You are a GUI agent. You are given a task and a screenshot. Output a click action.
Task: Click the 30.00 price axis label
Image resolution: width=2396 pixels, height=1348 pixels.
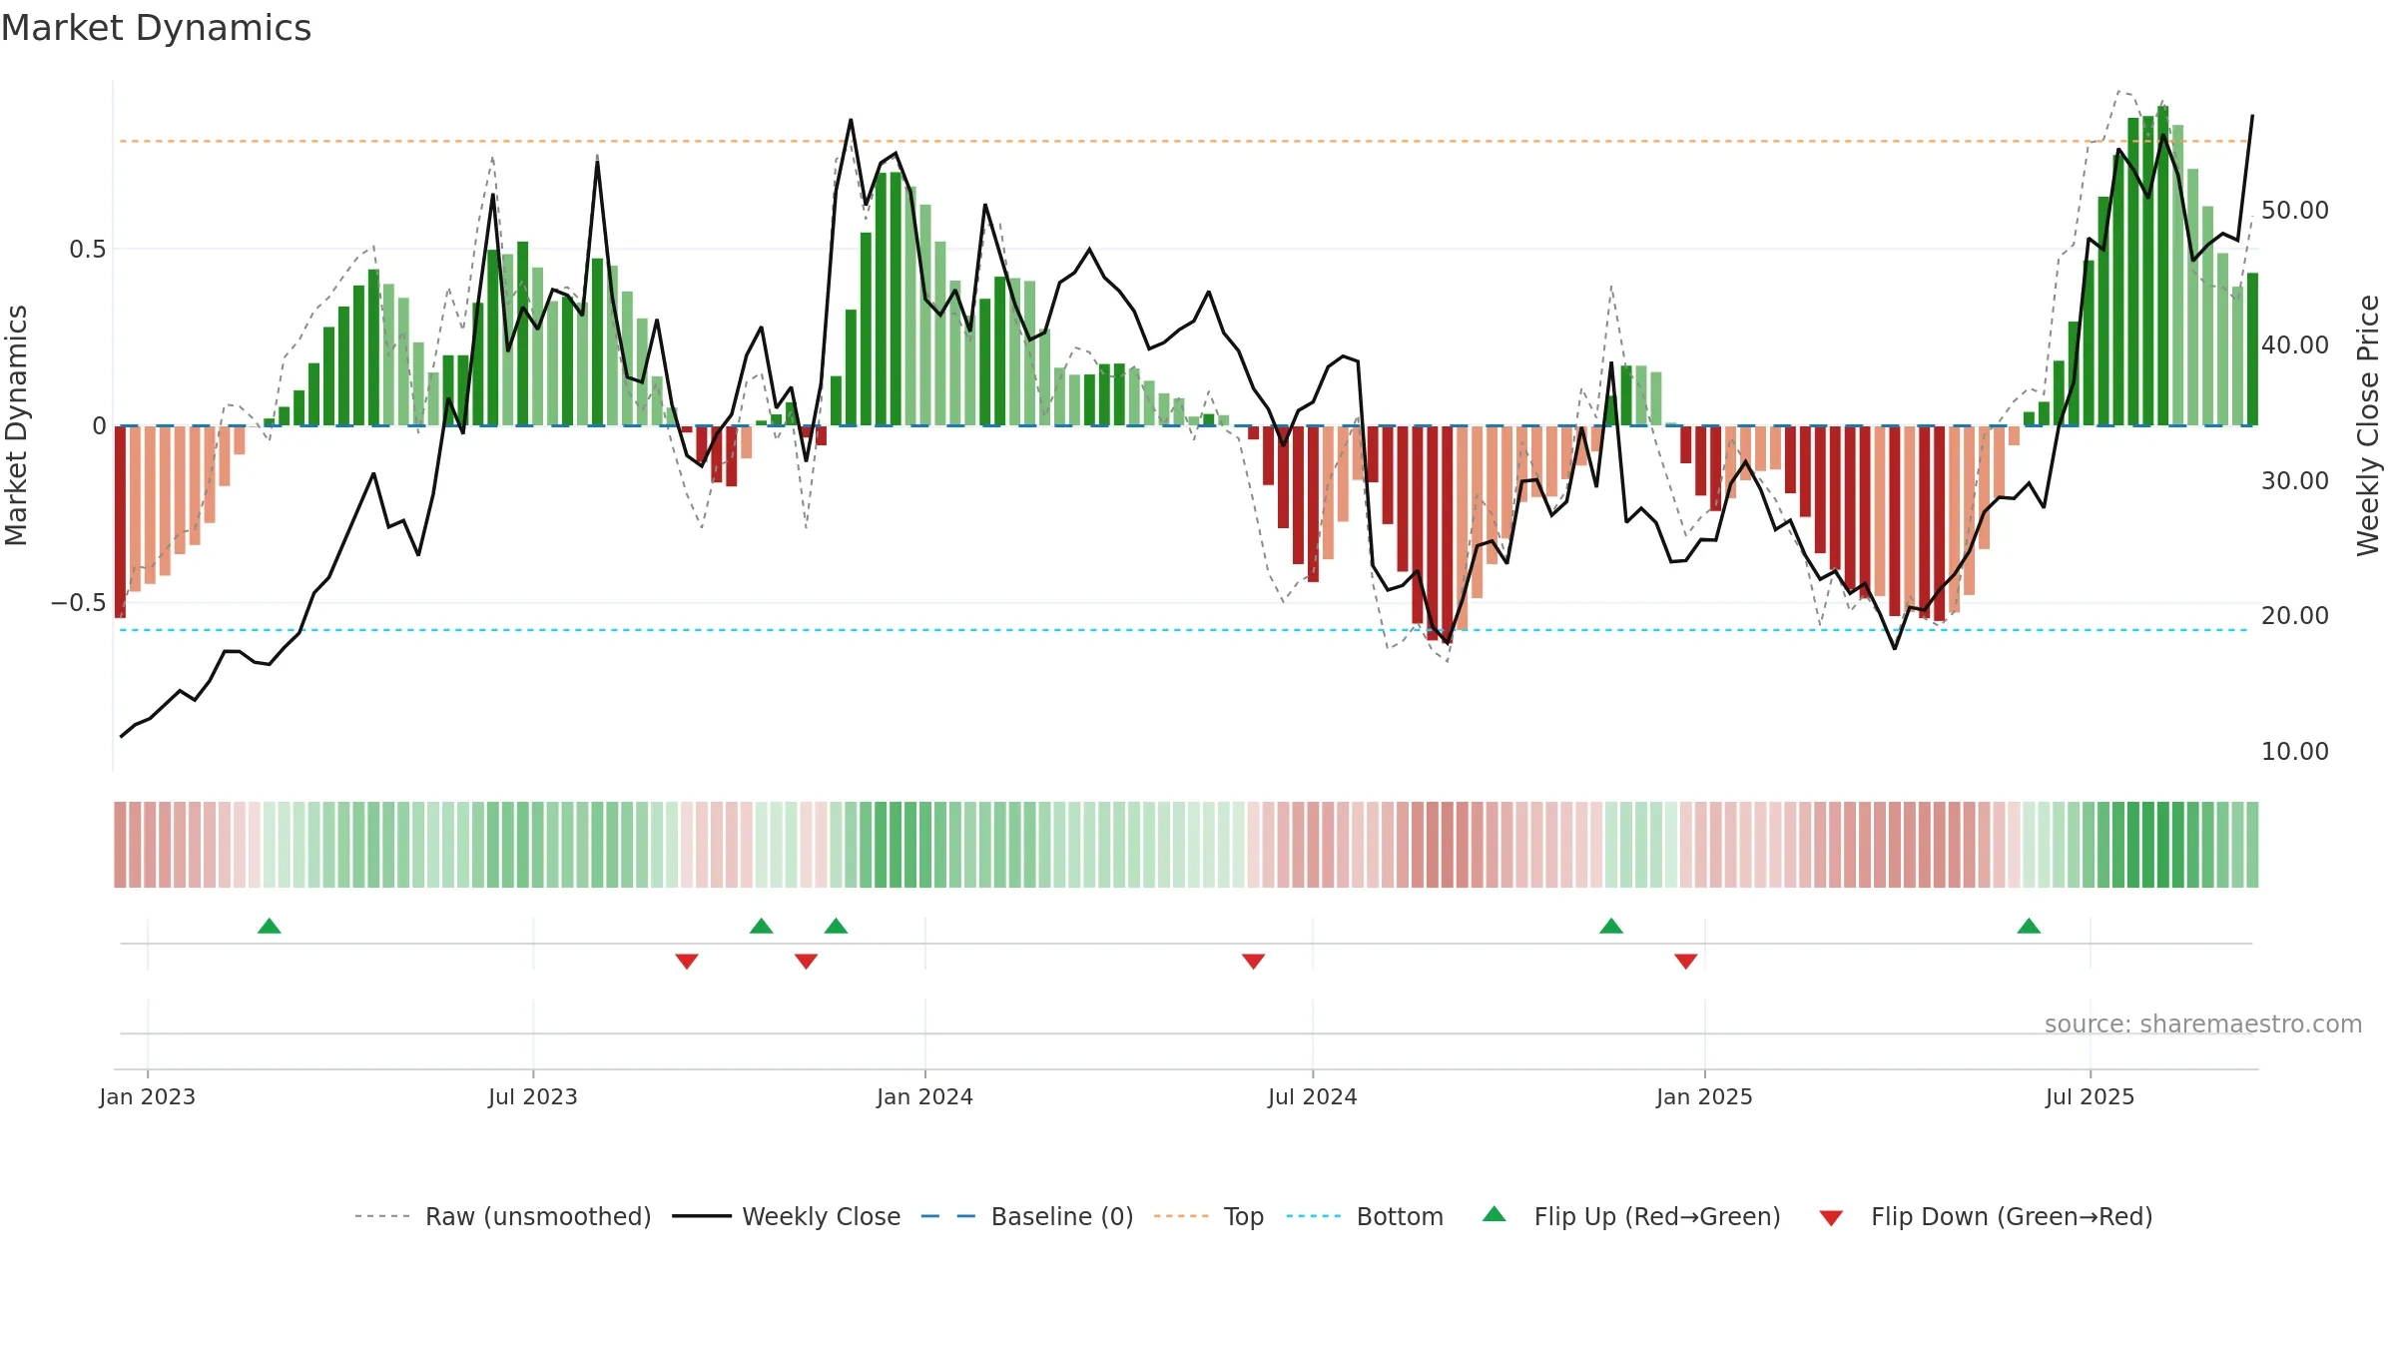click(x=2295, y=481)
